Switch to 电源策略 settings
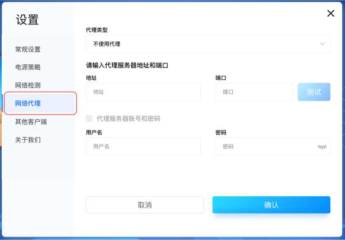Viewport: 345px width, 240px height. pos(28,67)
